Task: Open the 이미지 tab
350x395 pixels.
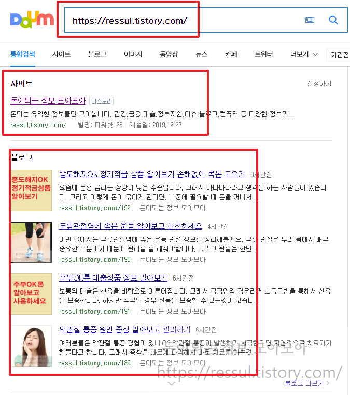Action: 133,54
